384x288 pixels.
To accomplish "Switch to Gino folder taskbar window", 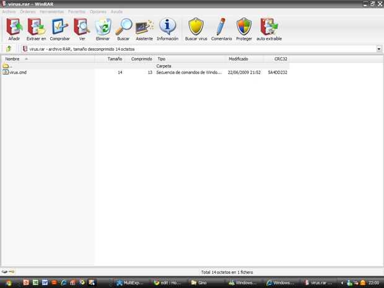I will coord(205,283).
